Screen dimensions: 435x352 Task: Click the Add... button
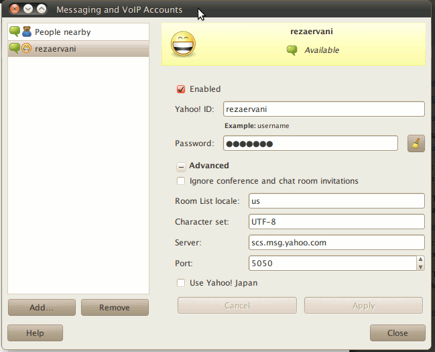tap(42, 307)
